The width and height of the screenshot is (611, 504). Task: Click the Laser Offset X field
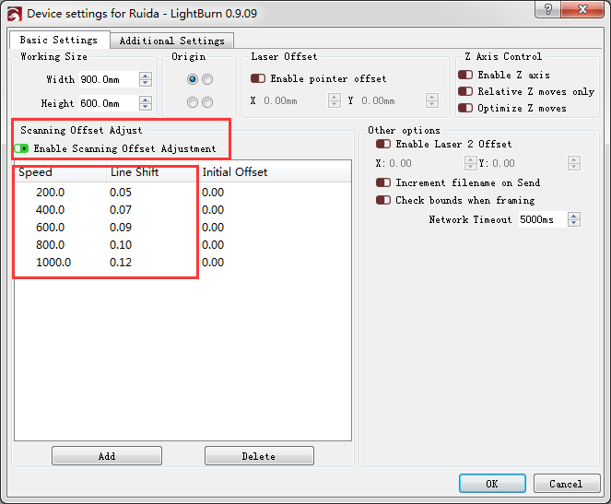[295, 100]
